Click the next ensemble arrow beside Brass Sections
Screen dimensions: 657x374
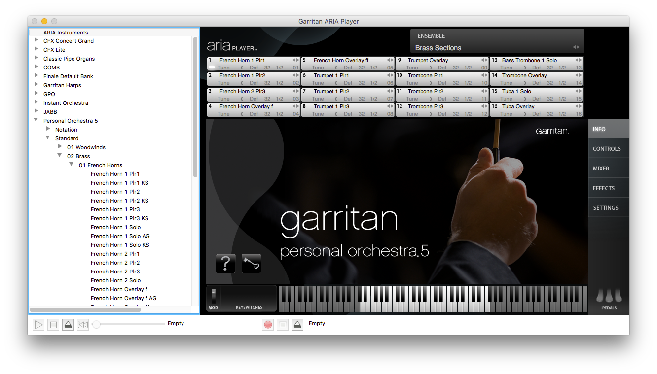click(x=578, y=47)
